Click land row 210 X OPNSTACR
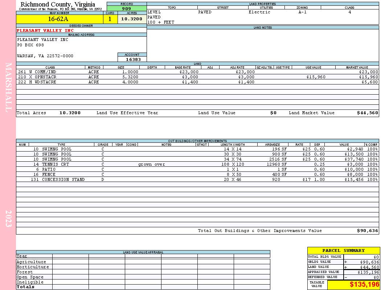The width and height of the screenshot is (381, 290). 197,77
